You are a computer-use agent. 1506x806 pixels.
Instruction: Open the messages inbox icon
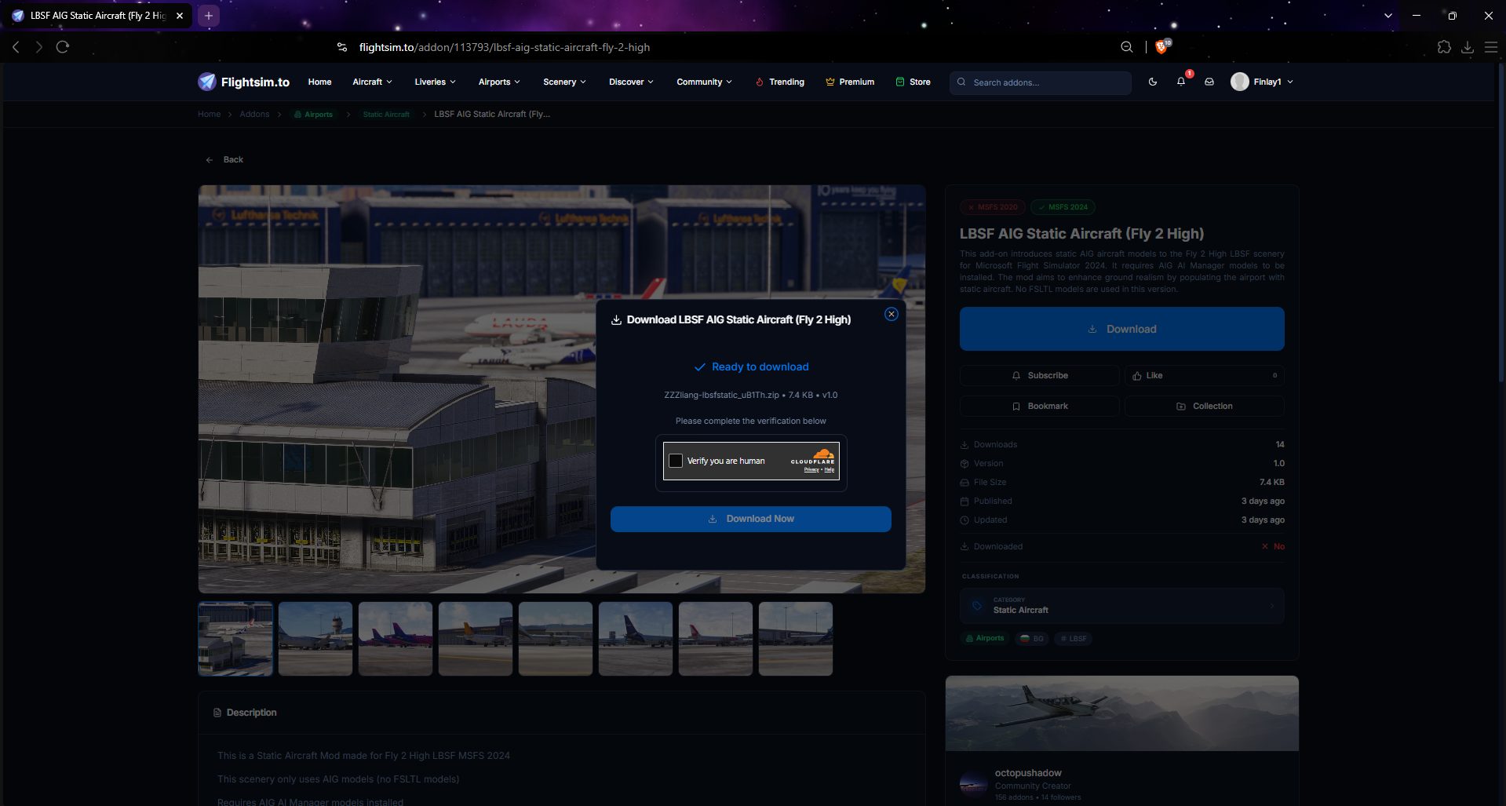coord(1209,82)
